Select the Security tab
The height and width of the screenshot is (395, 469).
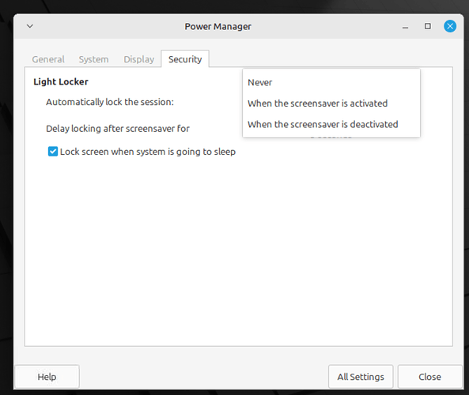[x=185, y=59]
